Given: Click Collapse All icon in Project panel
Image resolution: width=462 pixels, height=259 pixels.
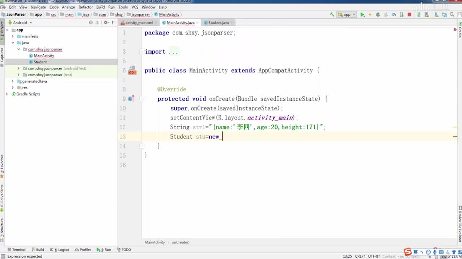Looking at the screenshot, I should point(97,22).
